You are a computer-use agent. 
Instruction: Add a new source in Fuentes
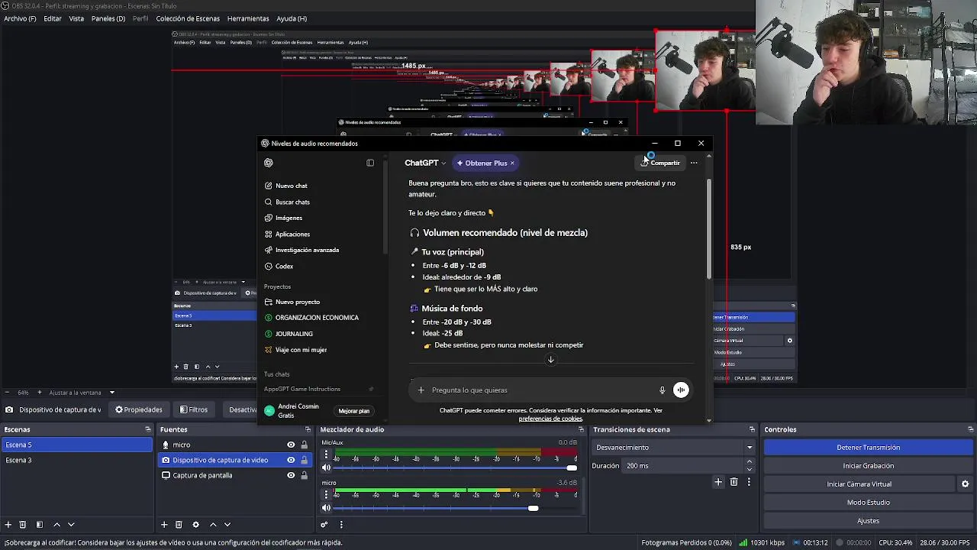(164, 525)
